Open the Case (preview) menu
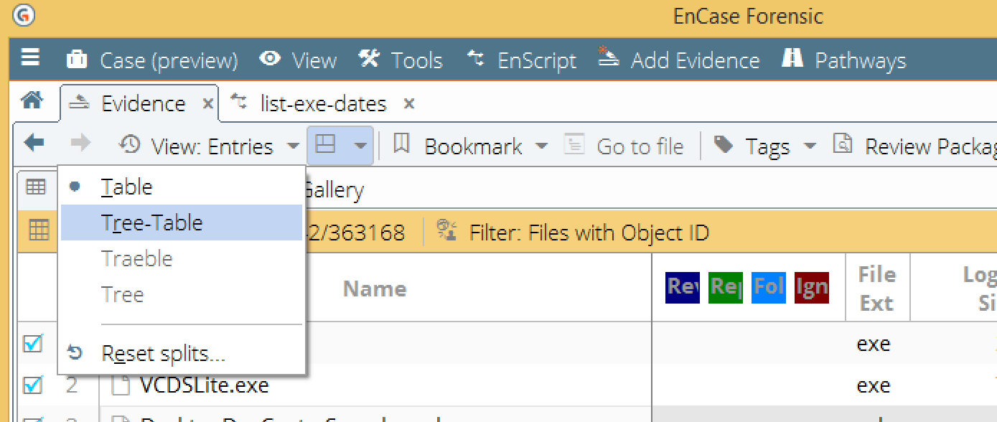Image resolution: width=997 pixels, height=422 pixels. point(152,60)
